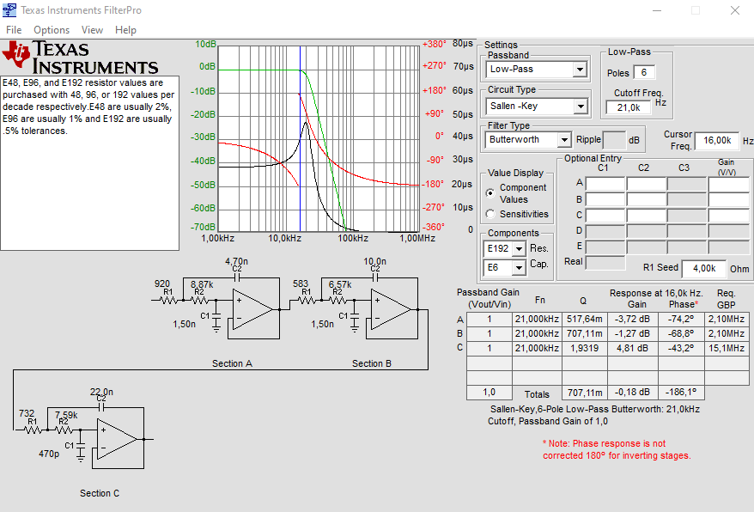This screenshot has width=754, height=512.
Task: Click the Section A op-amp symbol
Action: pyautogui.click(x=252, y=309)
